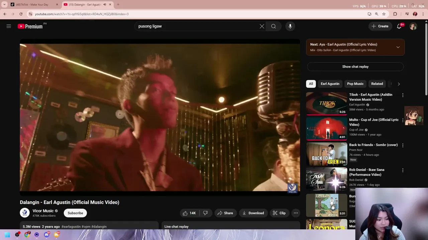Screen dimensions: 428x240
Task: Open zoom indicator in address bar
Action: pos(377,14)
